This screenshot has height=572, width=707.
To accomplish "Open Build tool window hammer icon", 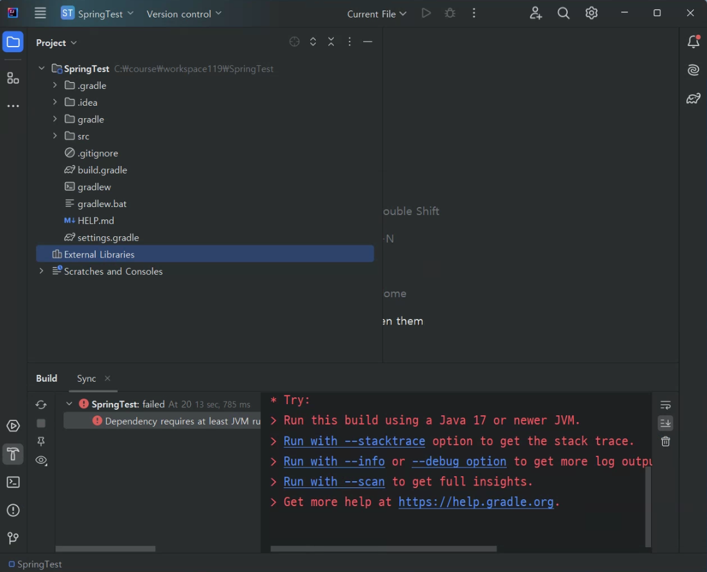I will tap(13, 454).
